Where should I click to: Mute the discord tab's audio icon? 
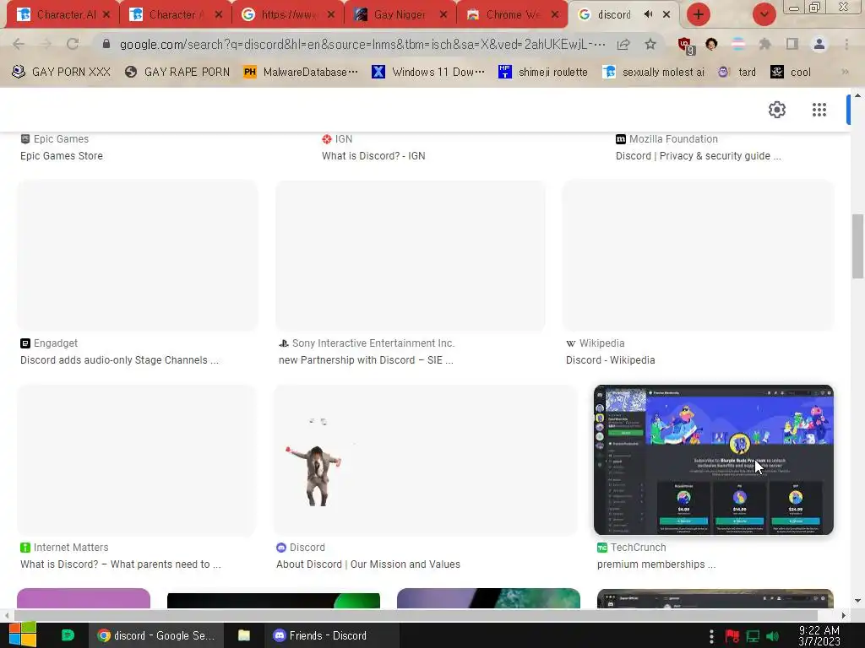point(648,14)
